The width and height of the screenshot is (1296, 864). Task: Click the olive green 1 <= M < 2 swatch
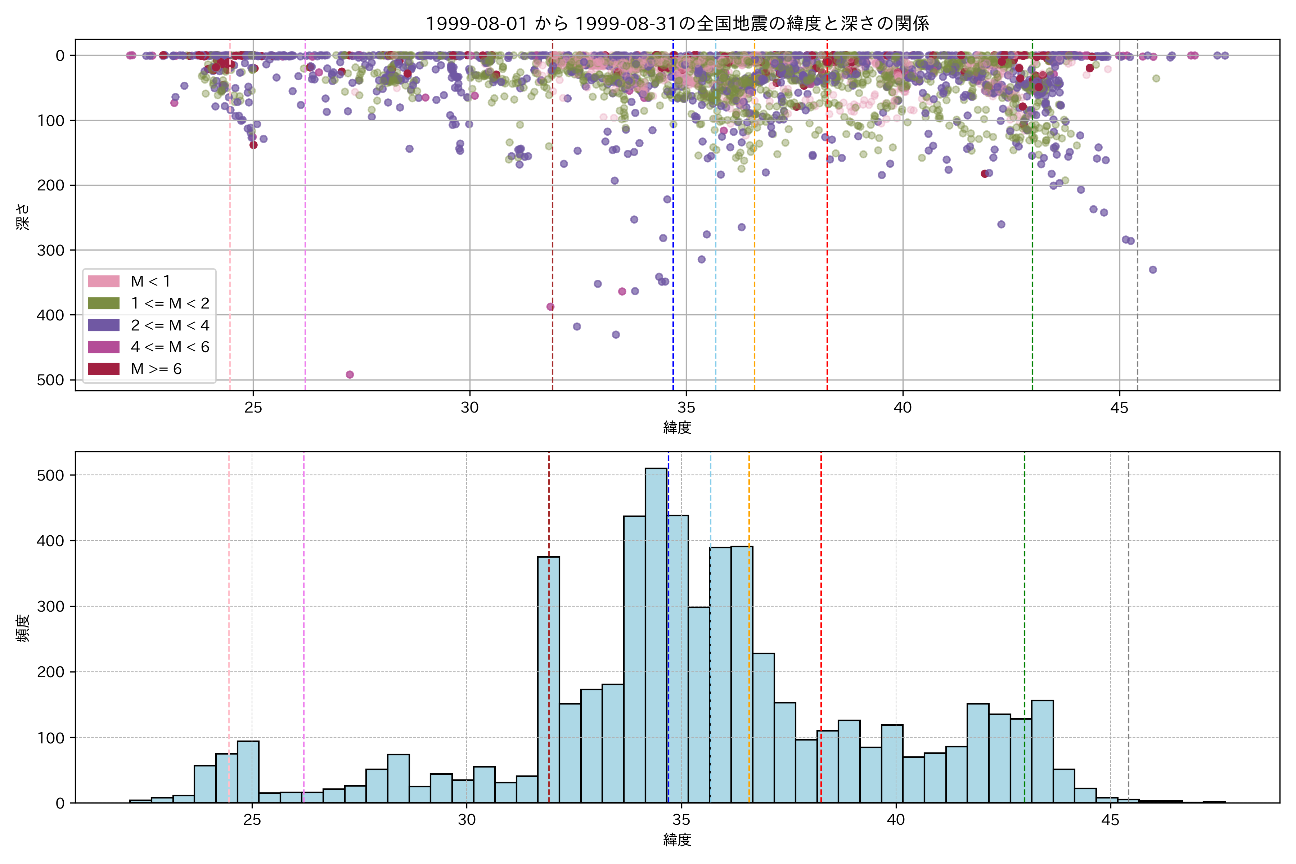coord(104,303)
